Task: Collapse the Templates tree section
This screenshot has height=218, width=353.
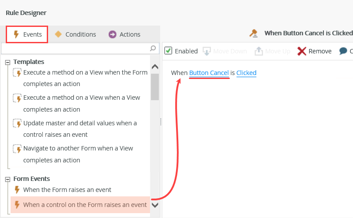Action: click(x=8, y=62)
